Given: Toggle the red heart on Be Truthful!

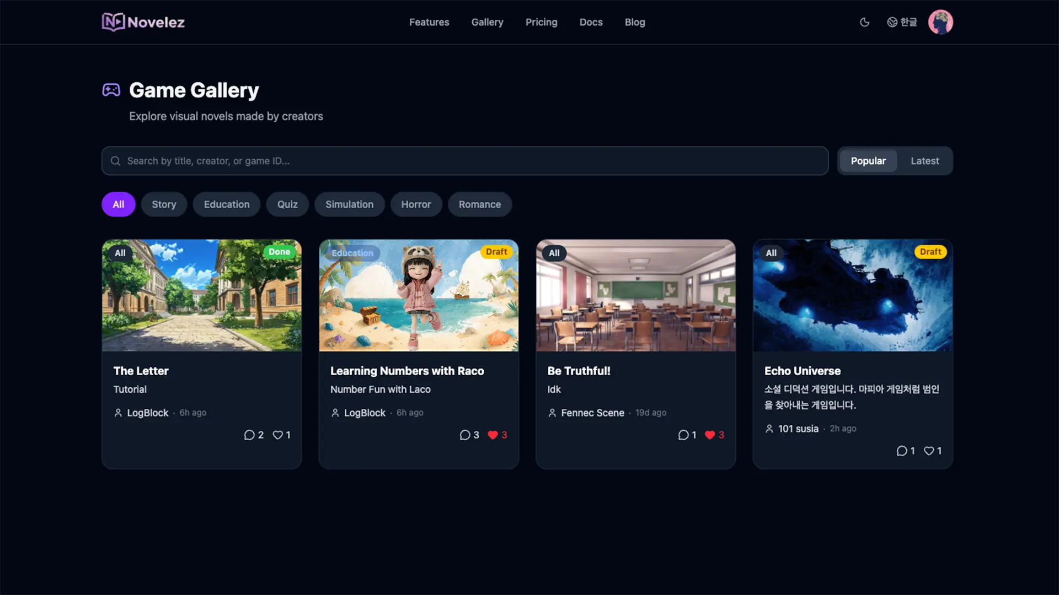Looking at the screenshot, I should (x=710, y=435).
